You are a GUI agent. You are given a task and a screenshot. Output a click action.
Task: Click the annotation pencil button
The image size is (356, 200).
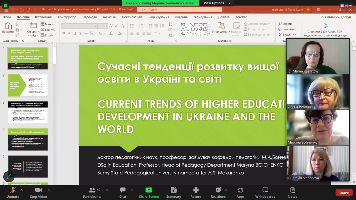tap(9, 176)
